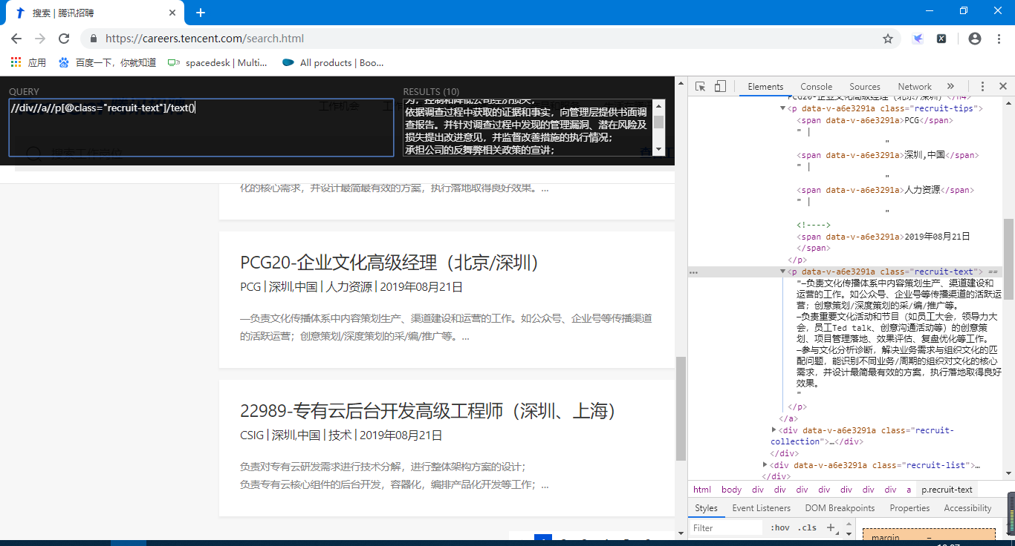This screenshot has width=1015, height=546.
Task: Open Chrome's three-dot menu
Action: point(998,39)
